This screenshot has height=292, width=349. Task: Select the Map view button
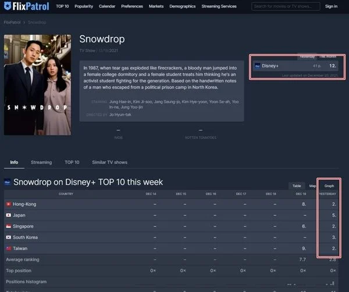pyautogui.click(x=312, y=186)
